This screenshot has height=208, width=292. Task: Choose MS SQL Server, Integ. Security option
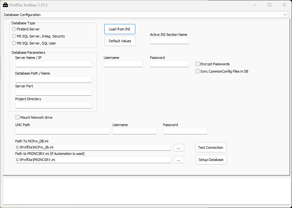[x=14, y=36]
